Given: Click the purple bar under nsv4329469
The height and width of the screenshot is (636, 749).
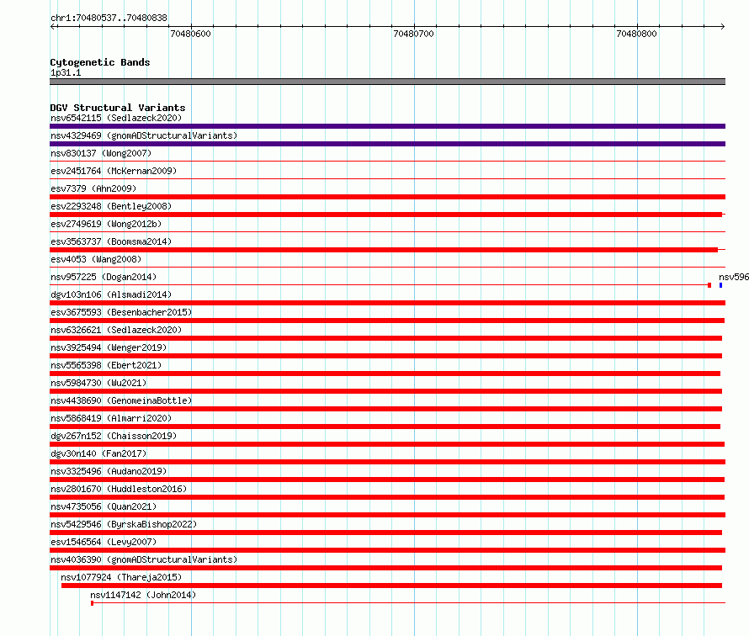Looking at the screenshot, I should click(387, 144).
